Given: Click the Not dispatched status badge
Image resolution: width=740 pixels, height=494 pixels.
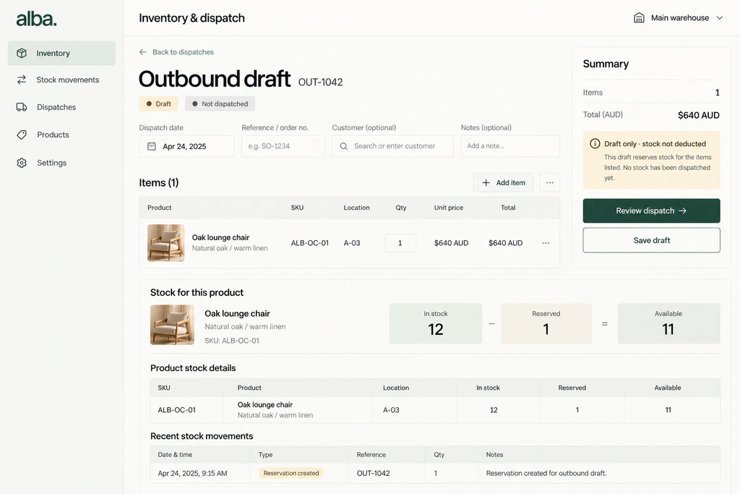Looking at the screenshot, I should [220, 104].
